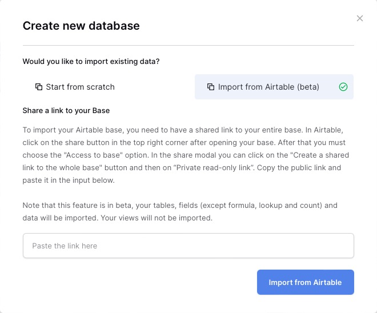Click the Note that this feature is in beta paragraph

180,211
